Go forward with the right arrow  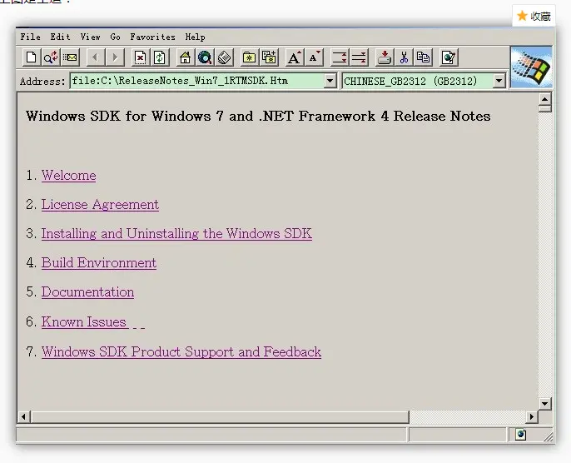click(x=115, y=57)
